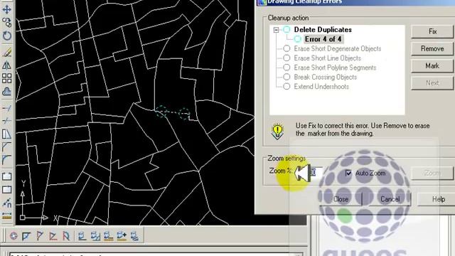The width and height of the screenshot is (455, 256).
Task: Select Erase Short Degenerate Objects item
Action: click(x=338, y=49)
